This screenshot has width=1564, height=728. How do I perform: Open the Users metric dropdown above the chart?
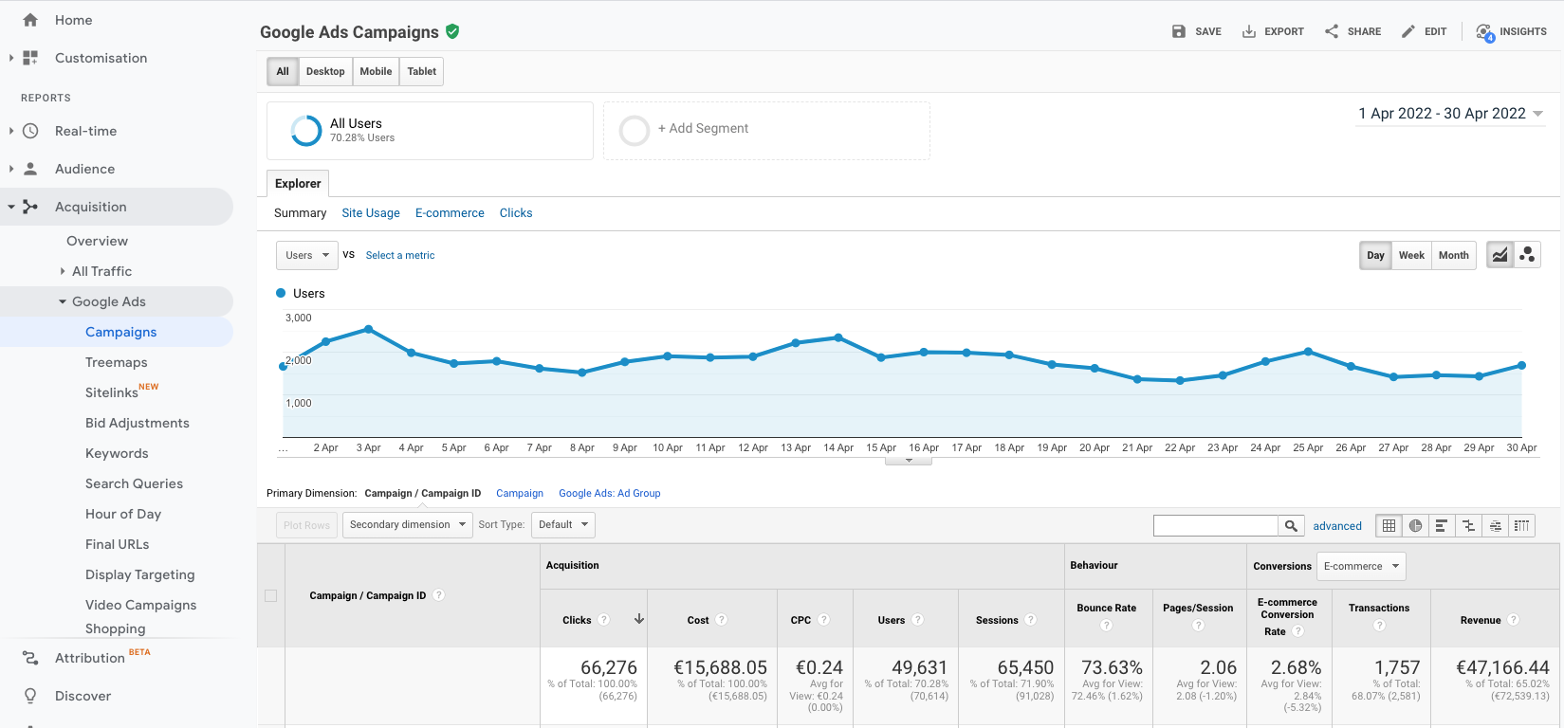coord(307,255)
